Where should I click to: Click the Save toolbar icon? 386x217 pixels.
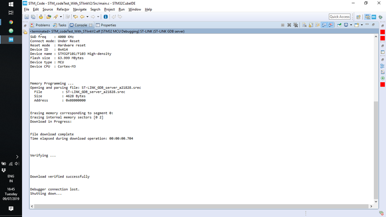(27, 17)
